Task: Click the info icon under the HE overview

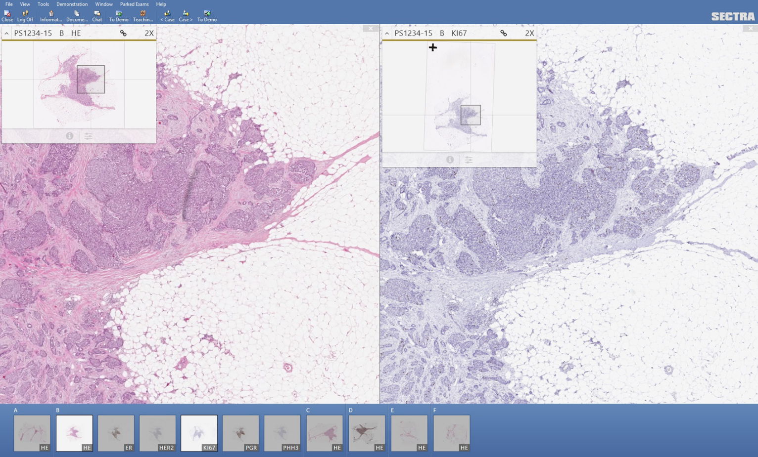Action: point(70,136)
